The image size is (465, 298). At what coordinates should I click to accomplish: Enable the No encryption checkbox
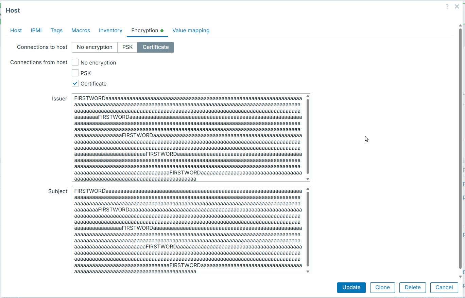coord(75,62)
